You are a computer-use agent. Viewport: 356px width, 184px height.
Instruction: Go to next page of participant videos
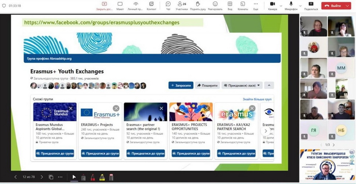pyautogui.click(x=334, y=145)
